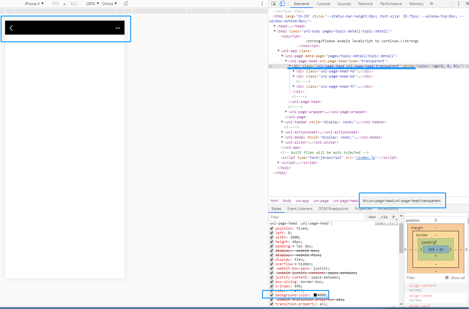Edit the viewport height 812 field
Screen dimensions: 469x309
pos(74,3)
